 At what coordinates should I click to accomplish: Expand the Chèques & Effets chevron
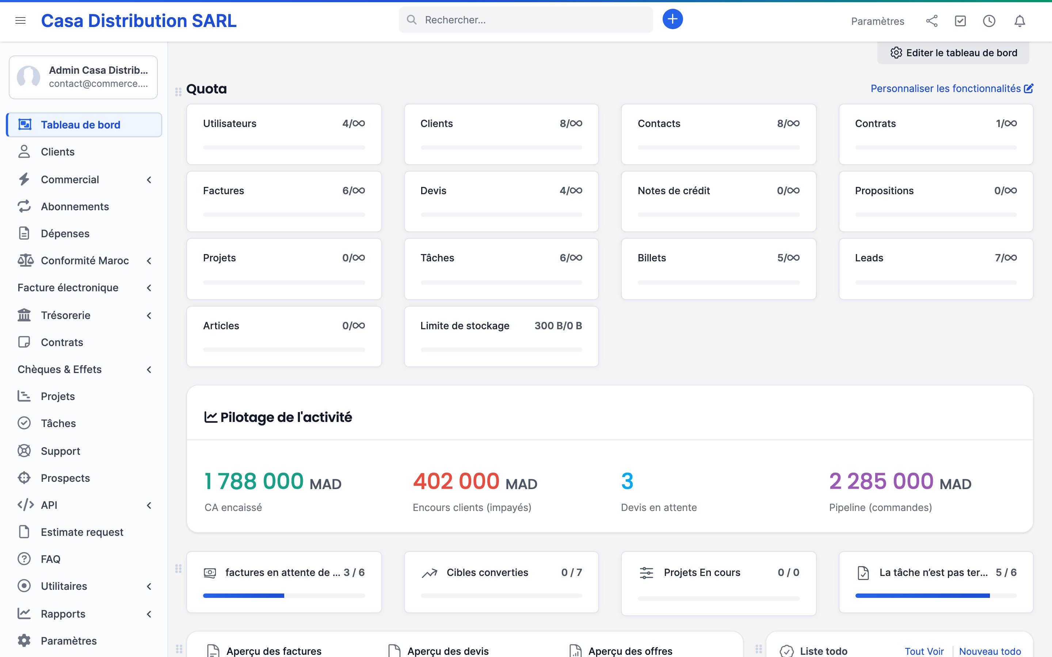(149, 369)
